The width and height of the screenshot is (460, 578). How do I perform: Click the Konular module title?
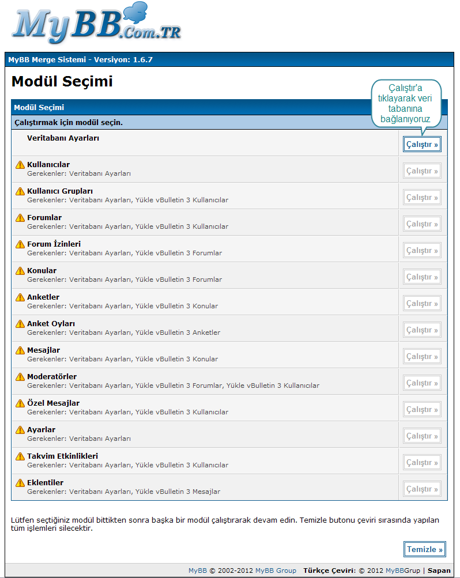(x=42, y=271)
